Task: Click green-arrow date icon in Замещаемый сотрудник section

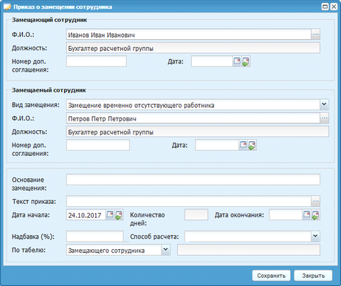Action: (252, 145)
